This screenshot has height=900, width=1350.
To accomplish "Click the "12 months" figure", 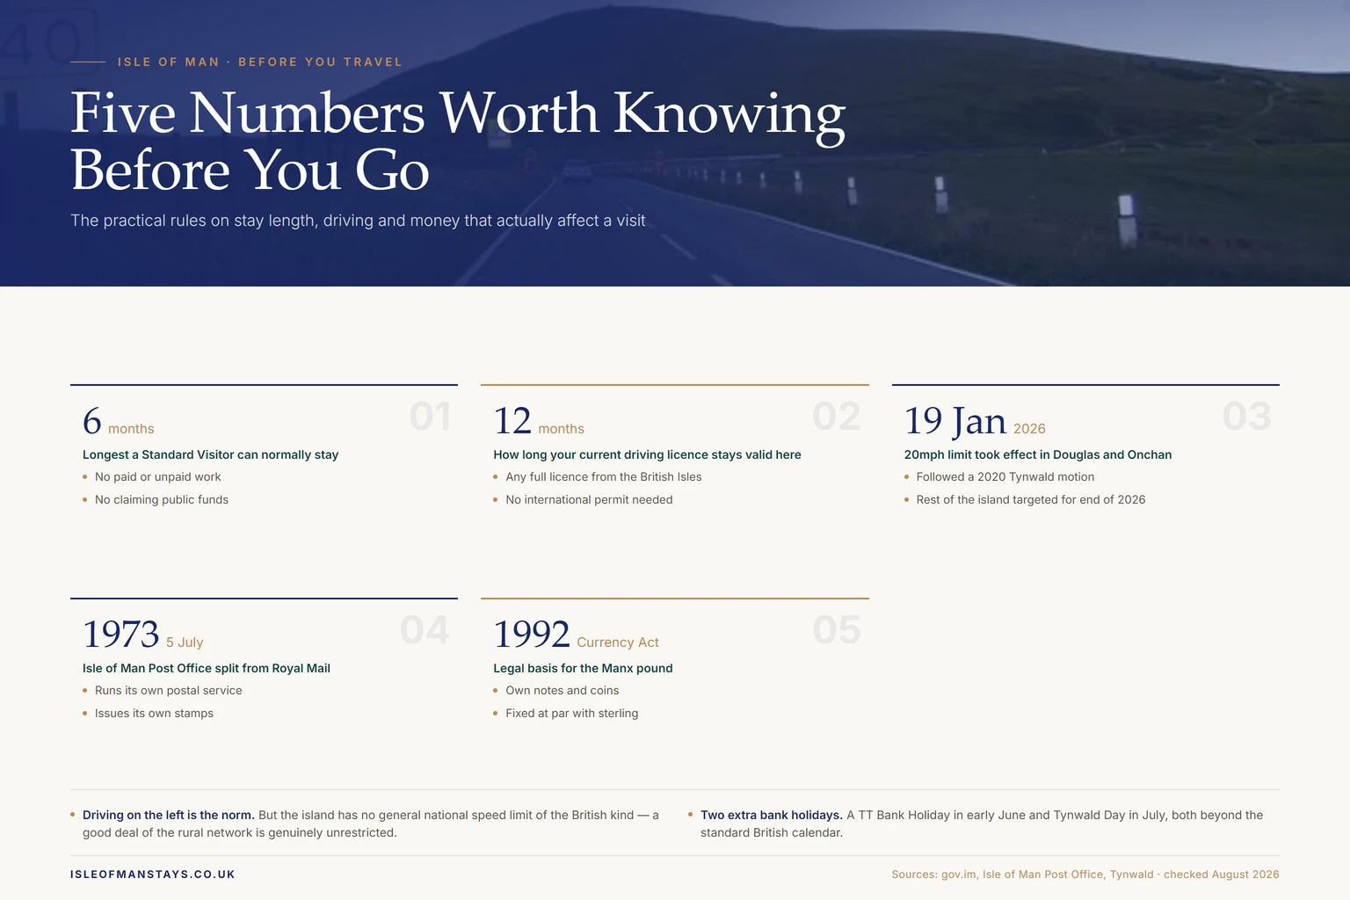I will click(539, 422).
